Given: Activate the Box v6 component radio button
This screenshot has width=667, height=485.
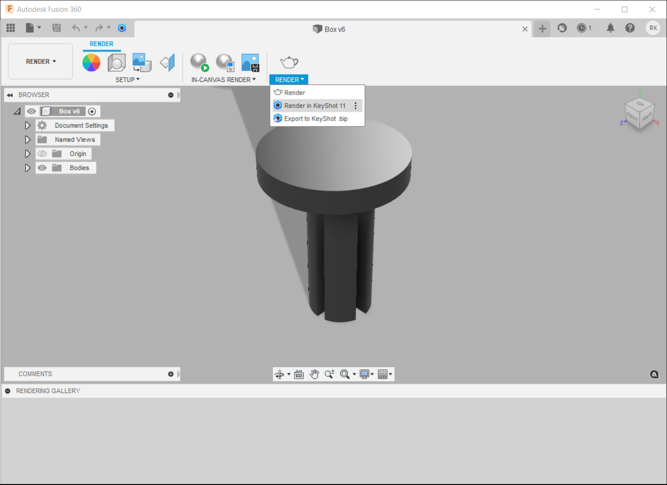Looking at the screenshot, I should tap(92, 112).
